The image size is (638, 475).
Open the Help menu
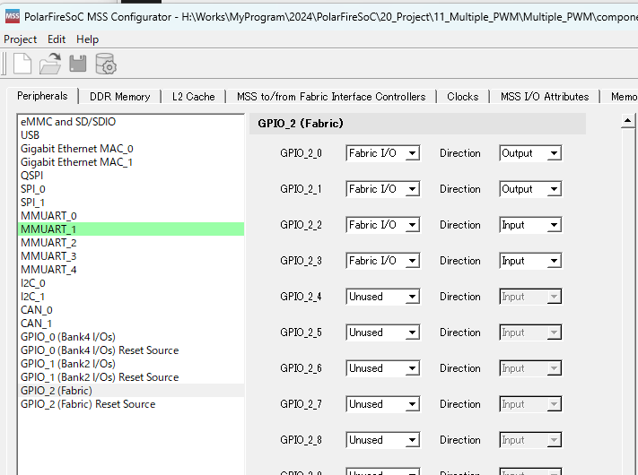(87, 39)
